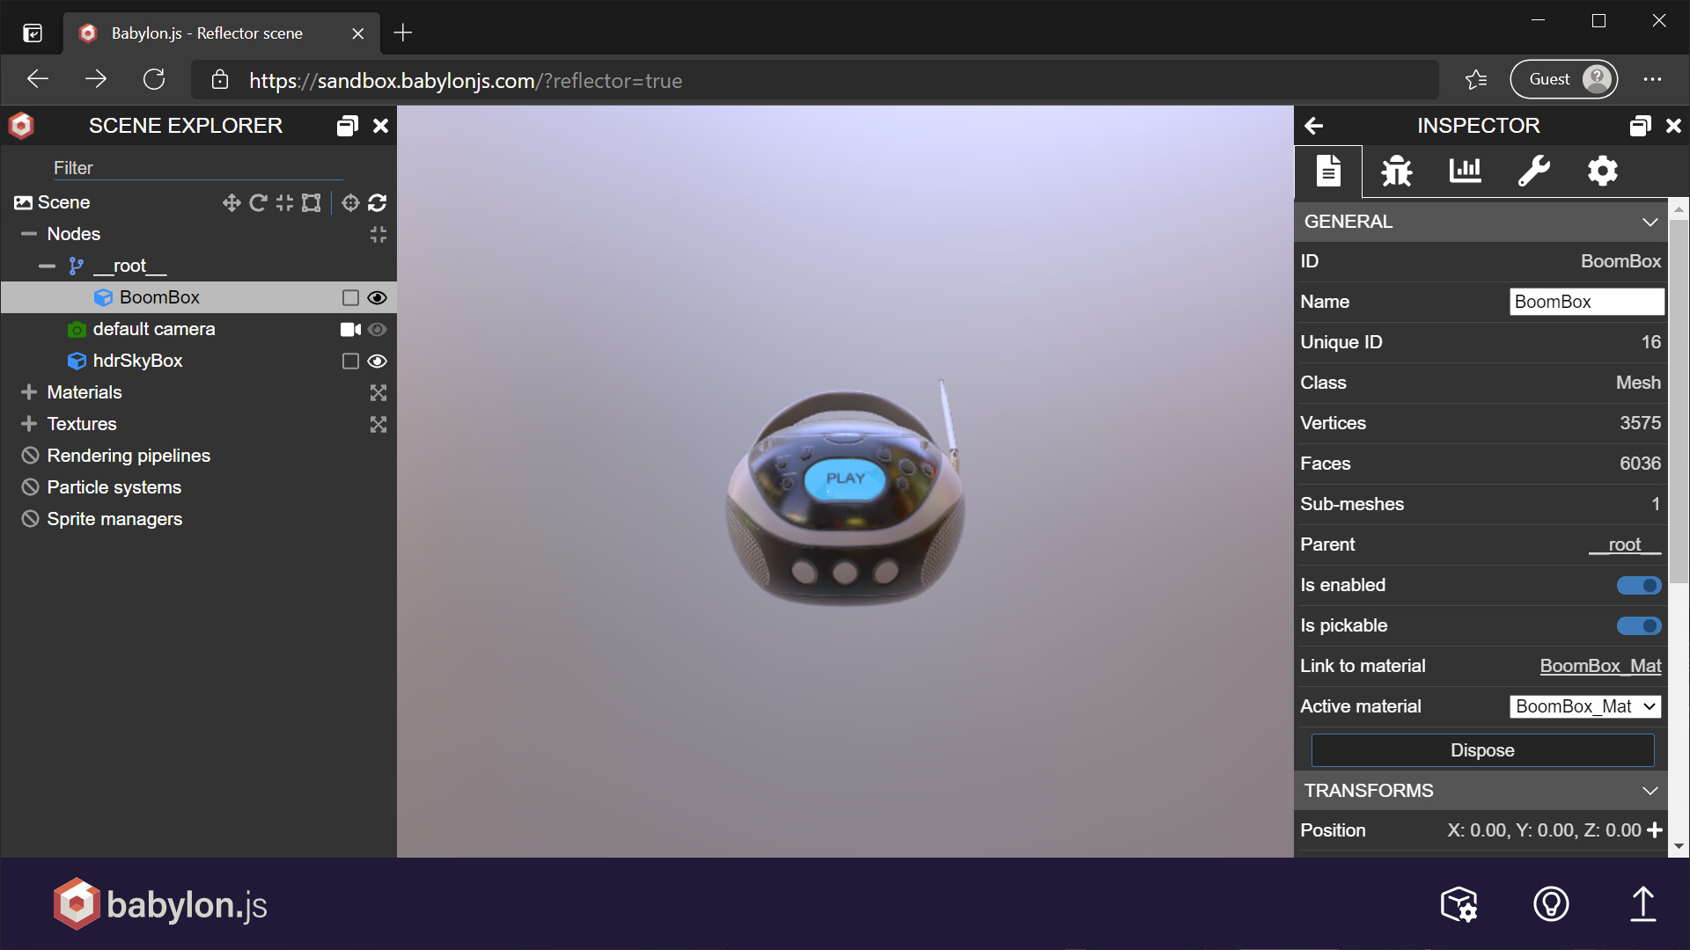
Task: Toggle visibility of hdrSkyBox node
Action: click(378, 361)
